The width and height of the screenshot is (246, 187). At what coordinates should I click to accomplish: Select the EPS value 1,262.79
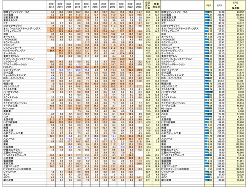pyautogui.click(x=220, y=169)
